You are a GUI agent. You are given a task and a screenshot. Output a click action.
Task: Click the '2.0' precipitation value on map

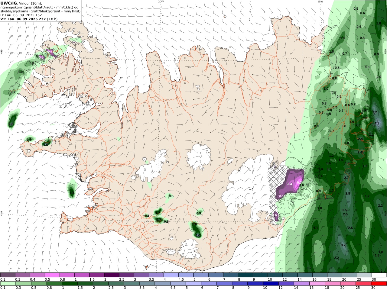(x=358, y=125)
